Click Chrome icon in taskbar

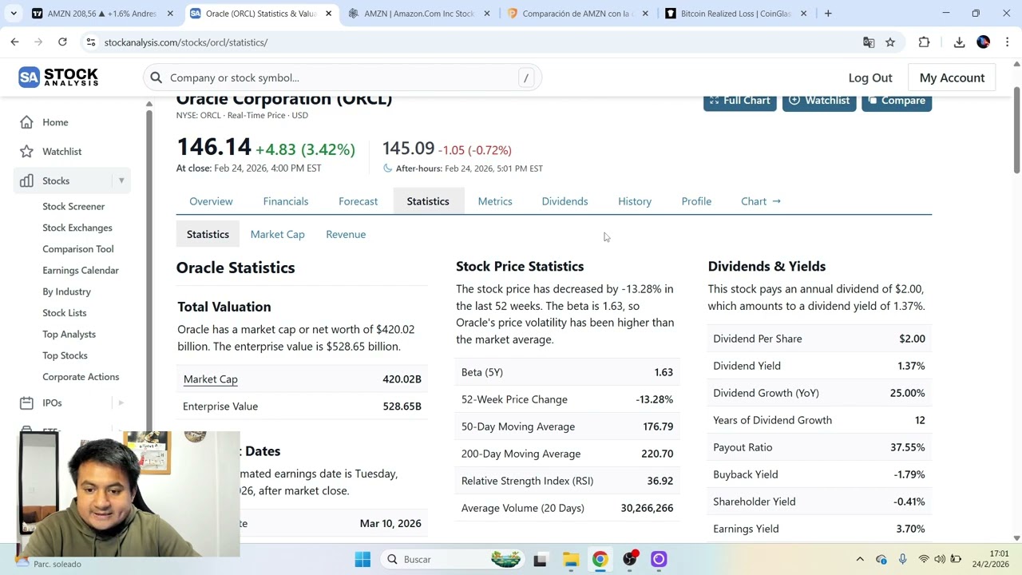tap(600, 559)
